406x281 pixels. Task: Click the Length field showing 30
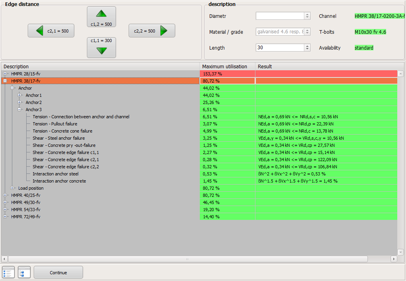[280, 48]
